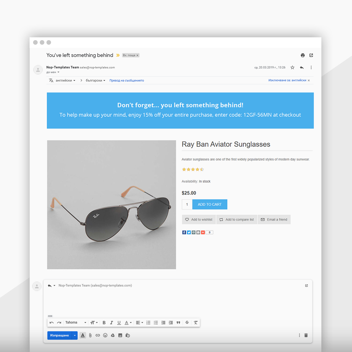The image size is (352, 352).
Task: Click the 'Превод на съобщението' translate link
Action: click(x=127, y=80)
